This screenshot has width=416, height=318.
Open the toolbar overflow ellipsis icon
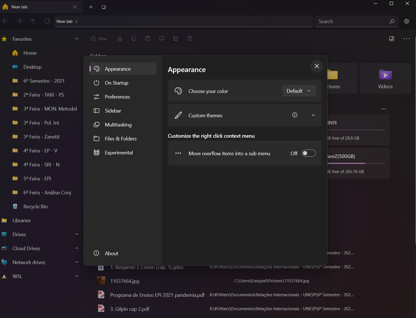pyautogui.click(x=407, y=39)
